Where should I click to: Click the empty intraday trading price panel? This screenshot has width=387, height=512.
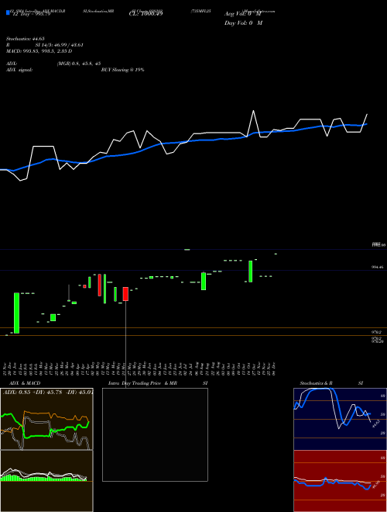pyautogui.click(x=155, y=434)
